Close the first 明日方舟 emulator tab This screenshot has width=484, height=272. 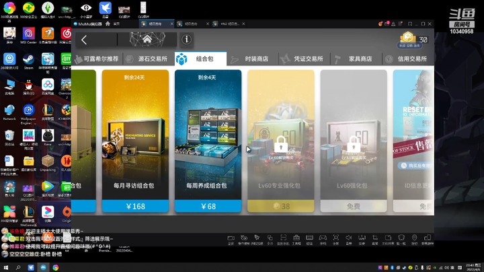click(x=172, y=24)
